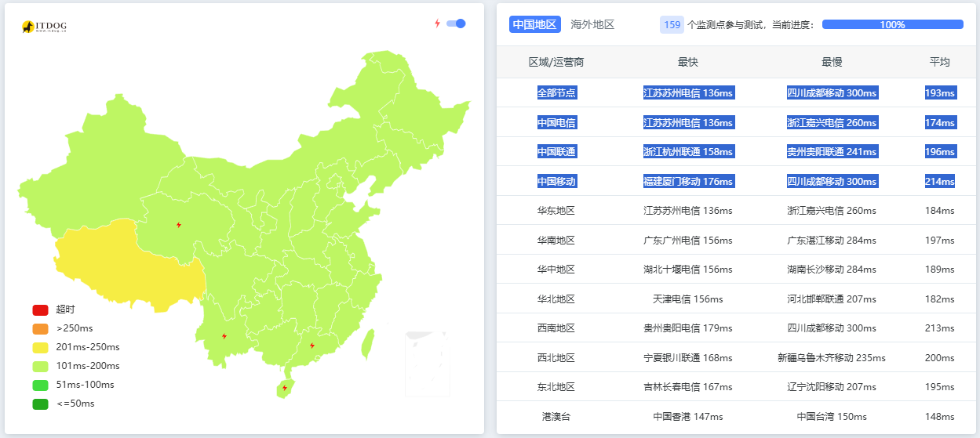Click the 100% progress bar
980x438 pixels.
893,24
